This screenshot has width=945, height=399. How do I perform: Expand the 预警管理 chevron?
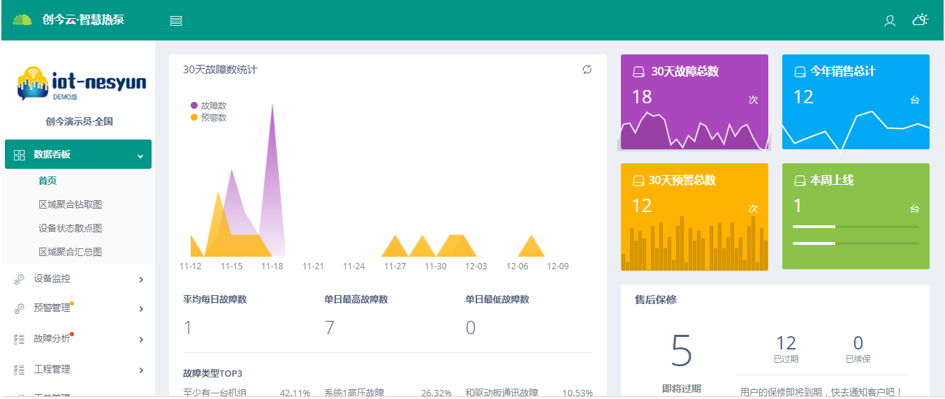pos(141,309)
